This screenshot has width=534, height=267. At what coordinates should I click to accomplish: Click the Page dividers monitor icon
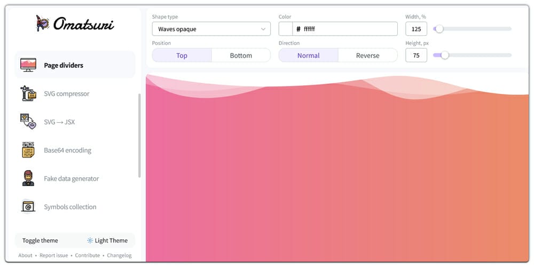28,65
